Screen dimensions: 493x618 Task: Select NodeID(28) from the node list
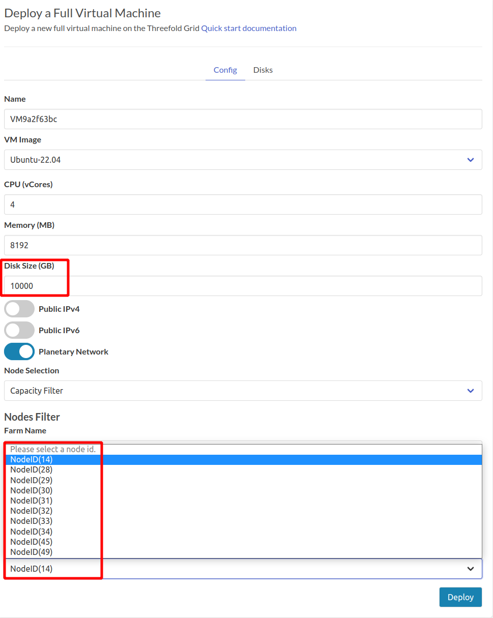coord(31,469)
